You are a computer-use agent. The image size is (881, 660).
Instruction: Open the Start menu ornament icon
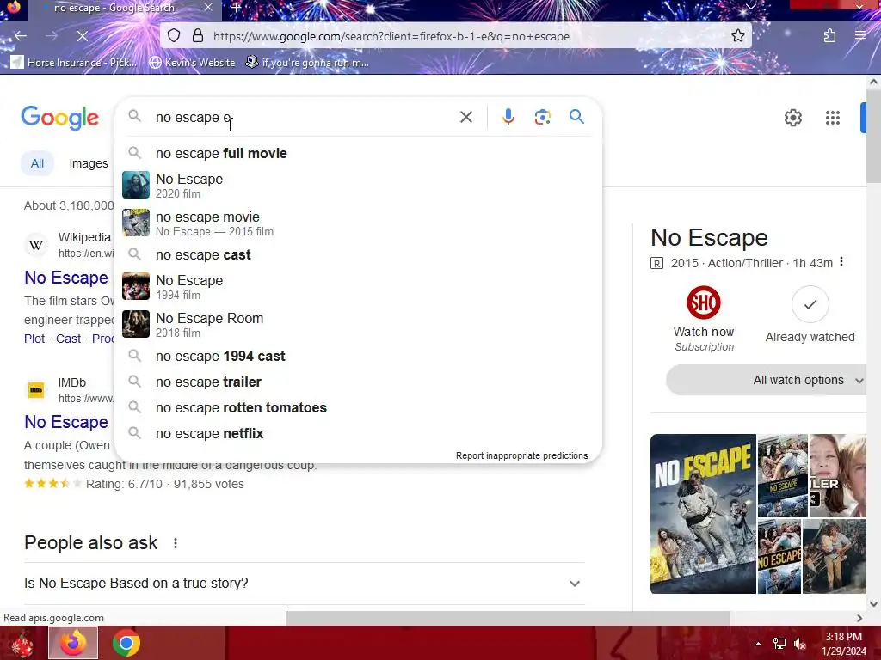[22, 643]
